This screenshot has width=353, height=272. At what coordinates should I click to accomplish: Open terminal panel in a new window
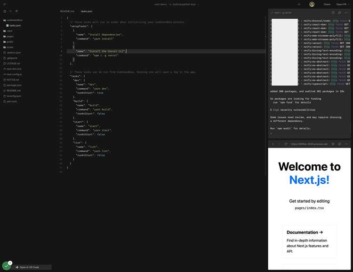point(339,13)
